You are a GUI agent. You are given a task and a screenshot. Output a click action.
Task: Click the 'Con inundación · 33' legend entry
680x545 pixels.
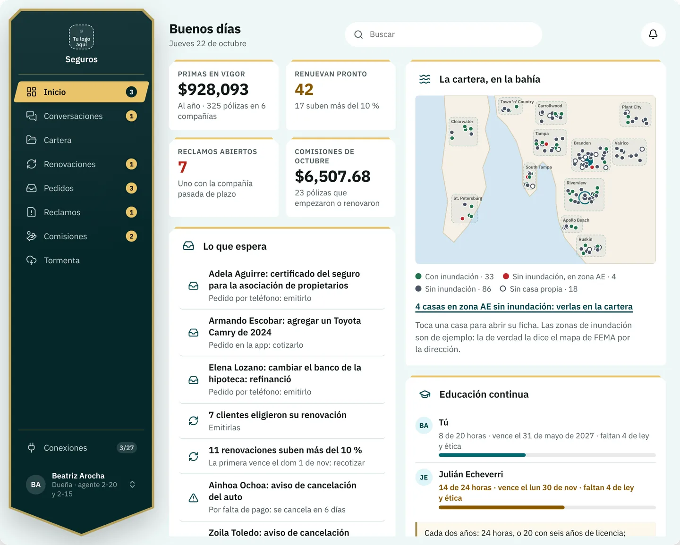(454, 277)
